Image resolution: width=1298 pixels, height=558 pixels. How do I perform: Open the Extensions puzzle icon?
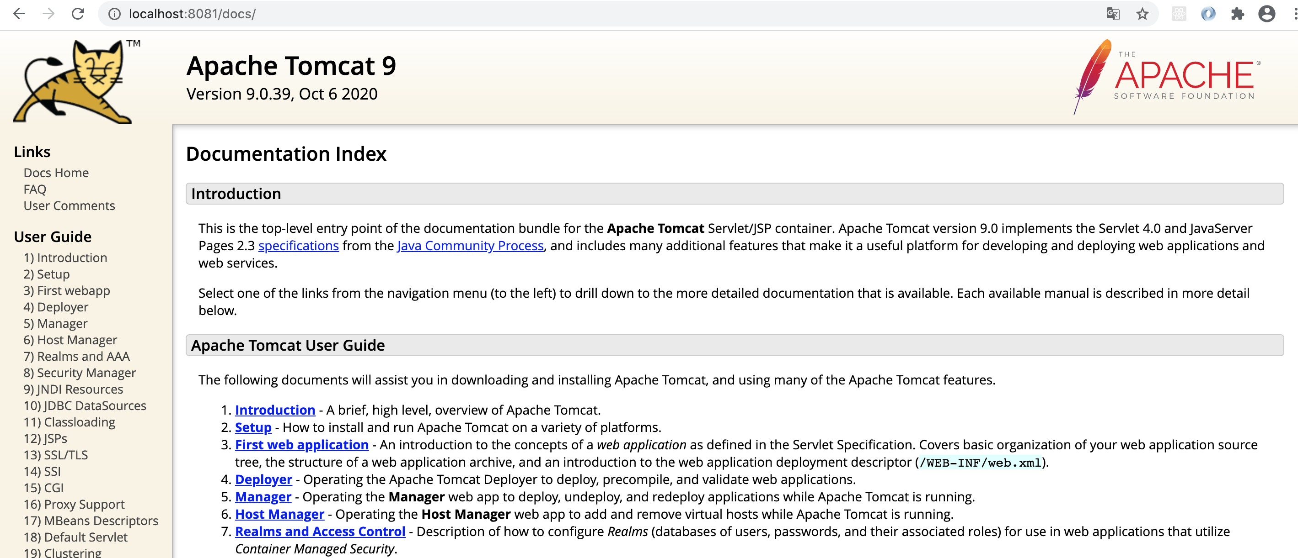(x=1237, y=14)
